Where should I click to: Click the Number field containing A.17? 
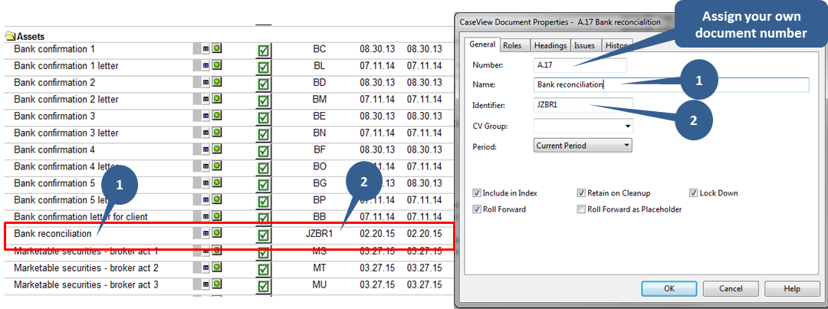(580, 65)
